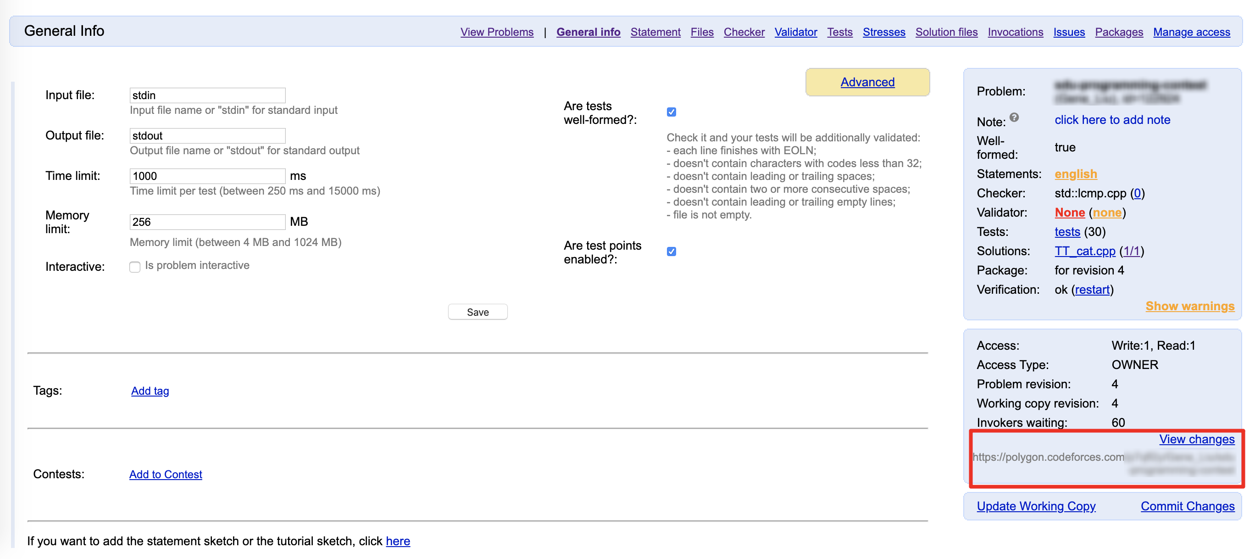1255x559 pixels.
Task: Click the 'Write:1, Read:1' access value
Action: pos(1153,346)
